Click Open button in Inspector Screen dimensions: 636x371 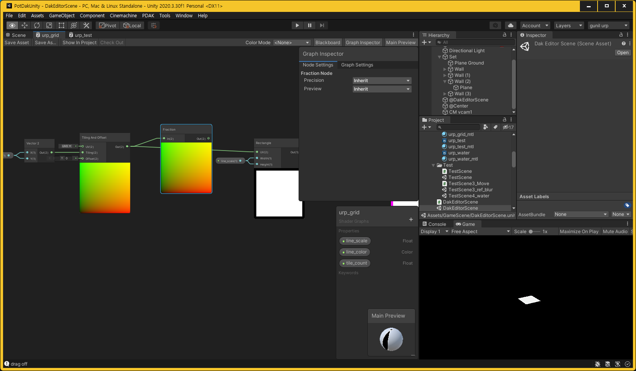[623, 53]
